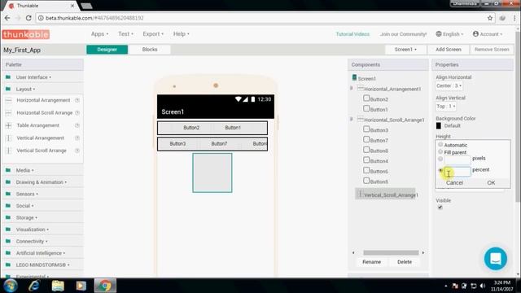Expand the Media palette section
The image size is (521, 293).
tap(24, 170)
